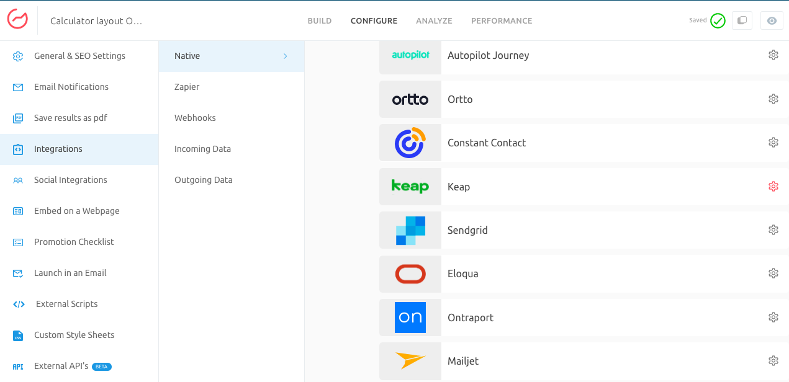
Task: Click the Autopilot Journey label
Action: (x=489, y=55)
